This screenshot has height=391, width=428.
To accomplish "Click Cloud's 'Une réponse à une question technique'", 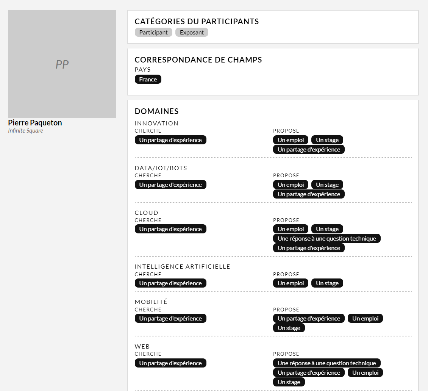I will click(326, 239).
